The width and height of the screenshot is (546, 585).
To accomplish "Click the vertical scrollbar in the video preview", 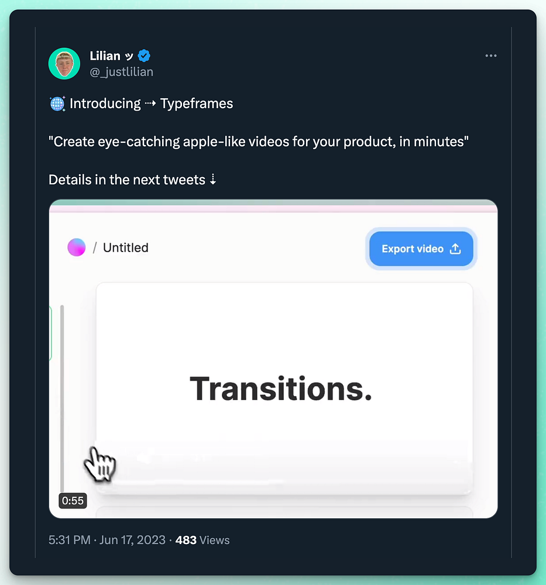I will (x=62, y=398).
